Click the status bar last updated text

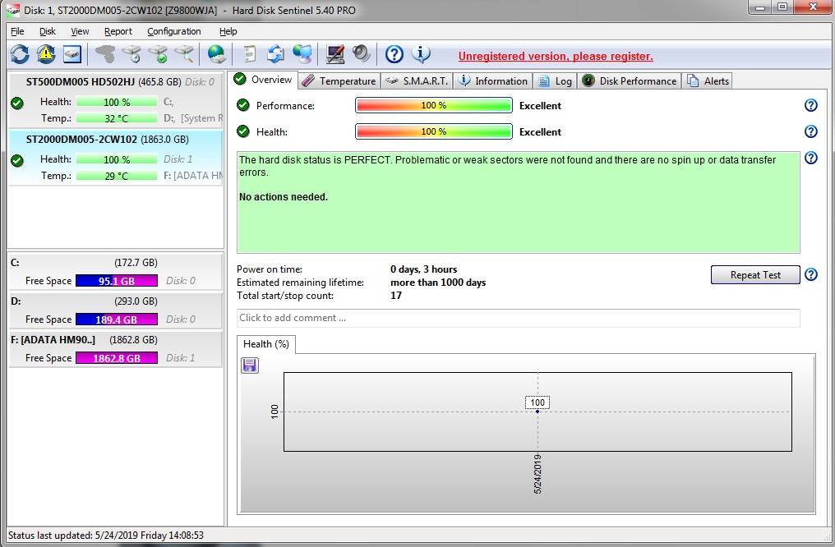(106, 535)
